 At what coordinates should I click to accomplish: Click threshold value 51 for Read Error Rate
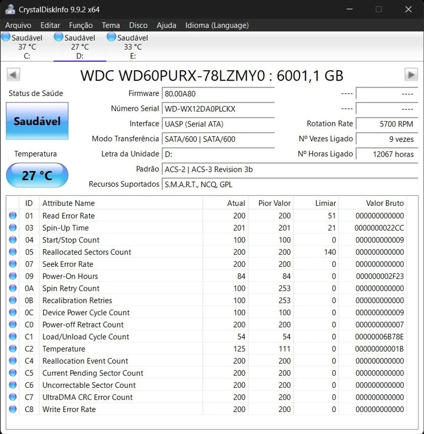[332, 216]
